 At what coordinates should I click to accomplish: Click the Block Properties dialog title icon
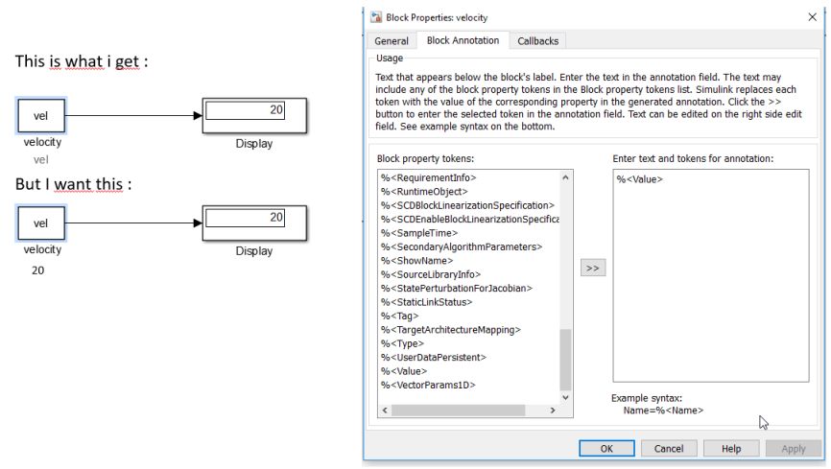[x=375, y=17]
